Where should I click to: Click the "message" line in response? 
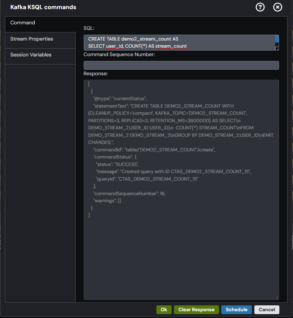[173, 171]
